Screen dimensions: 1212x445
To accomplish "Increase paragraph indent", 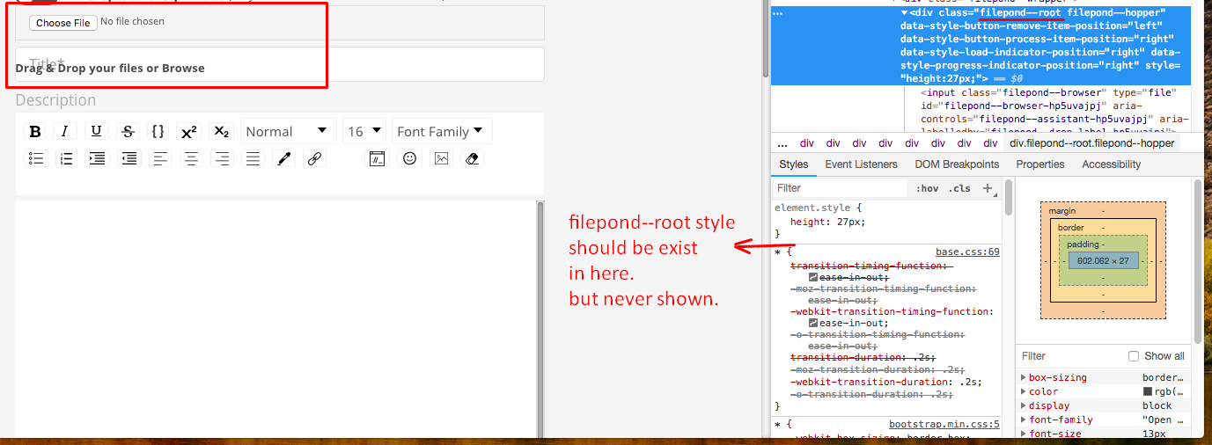I will pos(97,159).
